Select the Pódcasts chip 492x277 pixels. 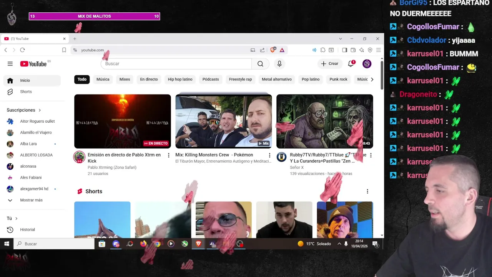pyautogui.click(x=211, y=79)
